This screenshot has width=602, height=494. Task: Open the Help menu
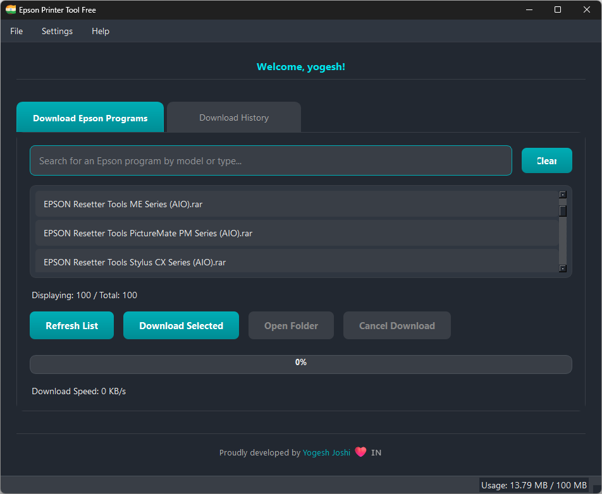[x=101, y=31]
